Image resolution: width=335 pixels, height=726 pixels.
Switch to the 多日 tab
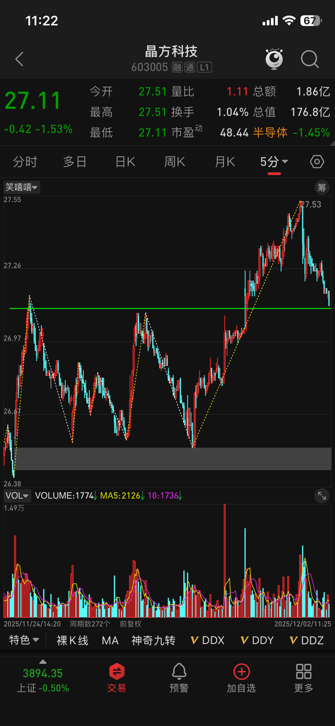(x=75, y=162)
